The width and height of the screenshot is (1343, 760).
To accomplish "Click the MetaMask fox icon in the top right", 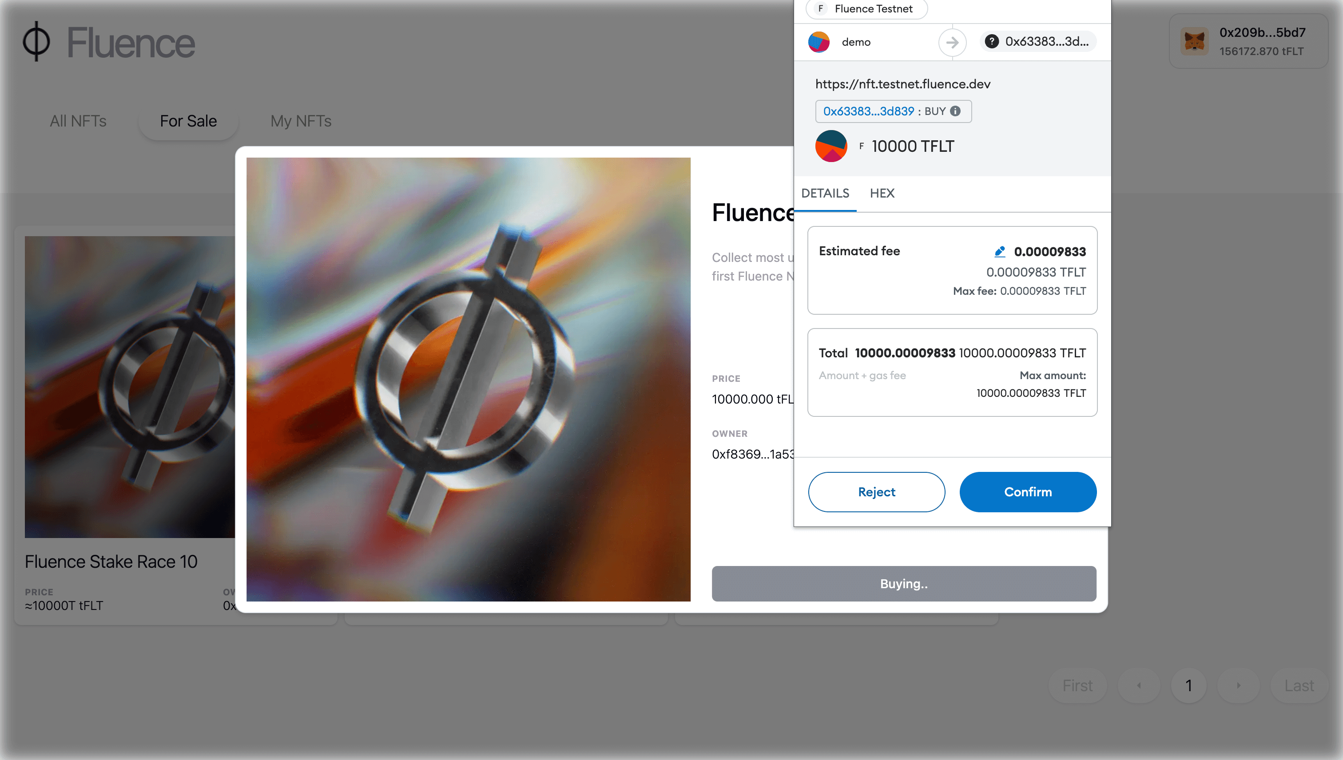I will click(1195, 41).
